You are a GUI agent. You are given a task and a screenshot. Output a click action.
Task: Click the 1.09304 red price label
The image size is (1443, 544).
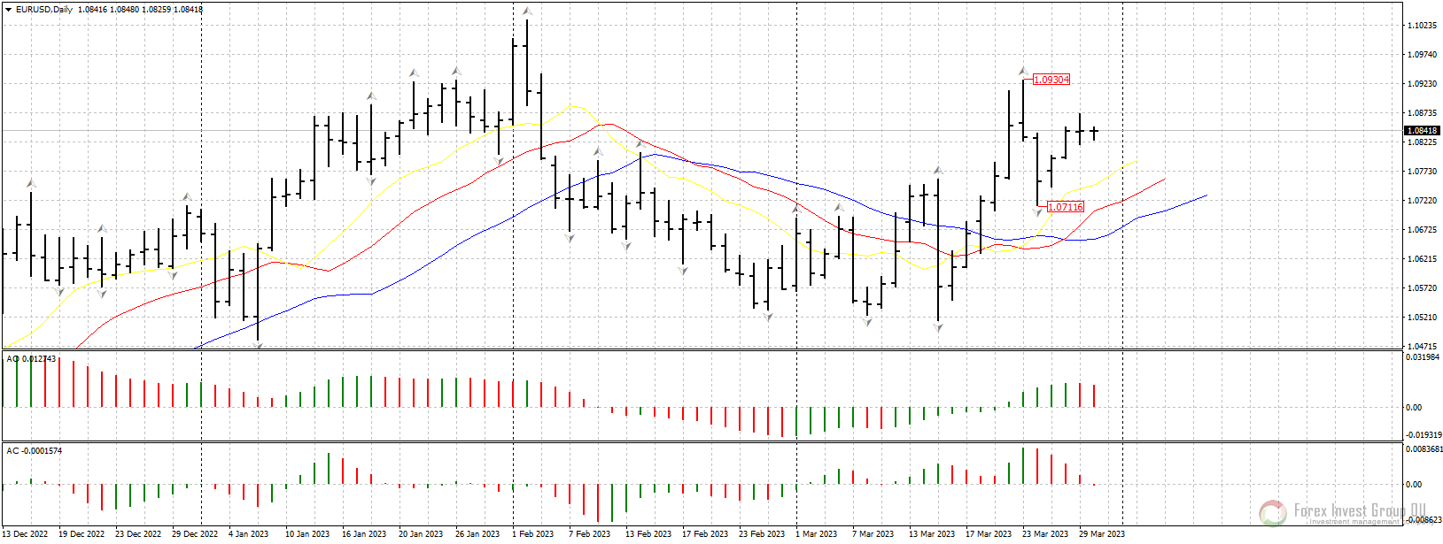point(1051,80)
